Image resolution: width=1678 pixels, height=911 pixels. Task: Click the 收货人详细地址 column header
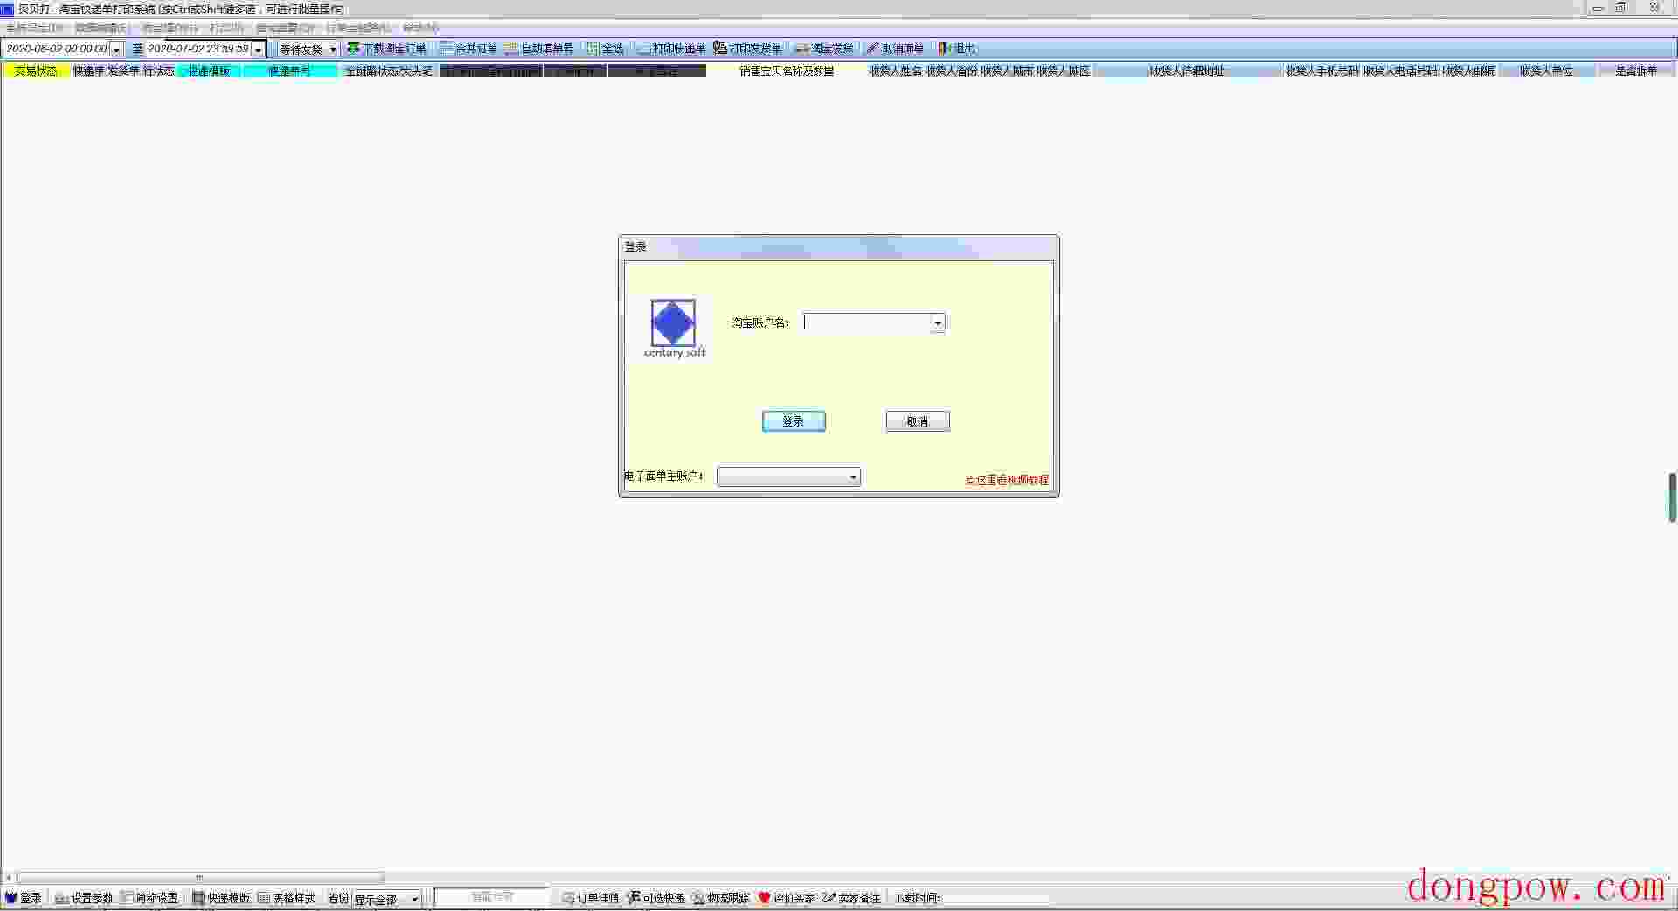(1187, 71)
